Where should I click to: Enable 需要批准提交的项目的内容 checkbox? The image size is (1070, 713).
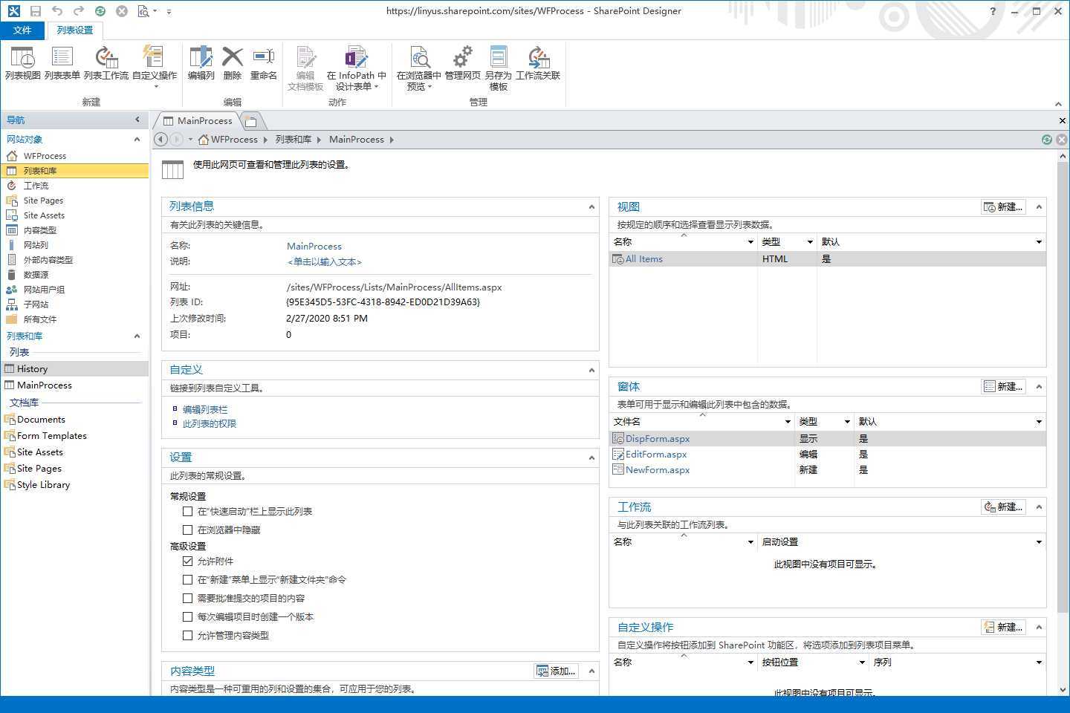point(187,599)
